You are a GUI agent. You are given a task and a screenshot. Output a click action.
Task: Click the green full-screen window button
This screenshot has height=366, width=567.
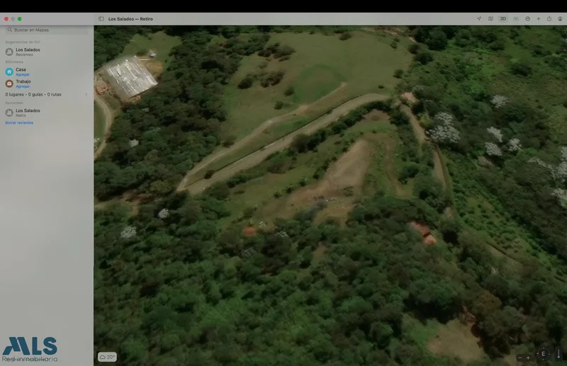click(x=20, y=19)
